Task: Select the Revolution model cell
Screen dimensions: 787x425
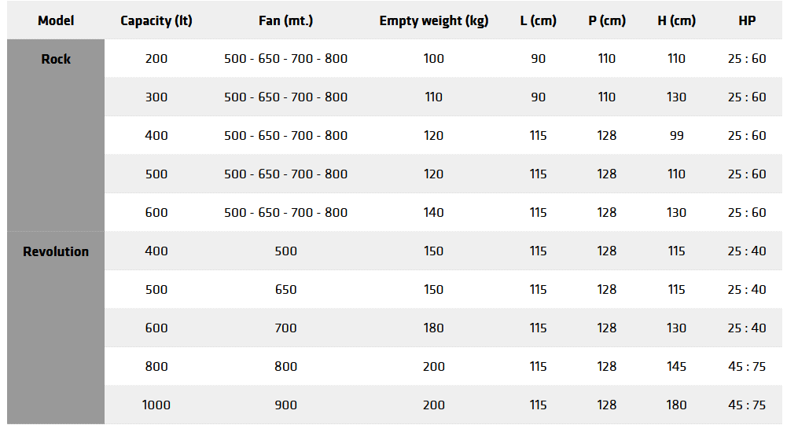Action: (x=56, y=251)
